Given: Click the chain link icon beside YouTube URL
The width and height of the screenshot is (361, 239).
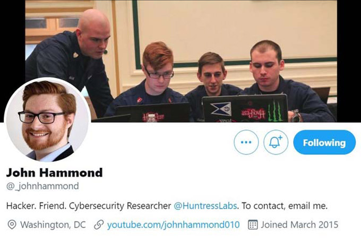Looking at the screenshot, I should [99, 225].
